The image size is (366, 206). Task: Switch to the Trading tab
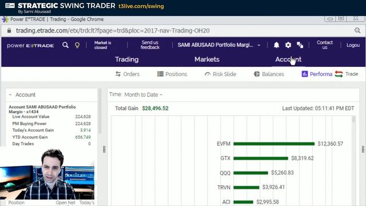click(127, 60)
